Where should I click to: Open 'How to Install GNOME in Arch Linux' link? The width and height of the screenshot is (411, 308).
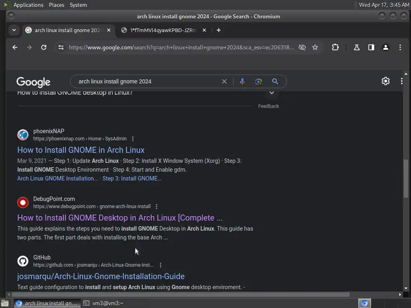click(81, 150)
